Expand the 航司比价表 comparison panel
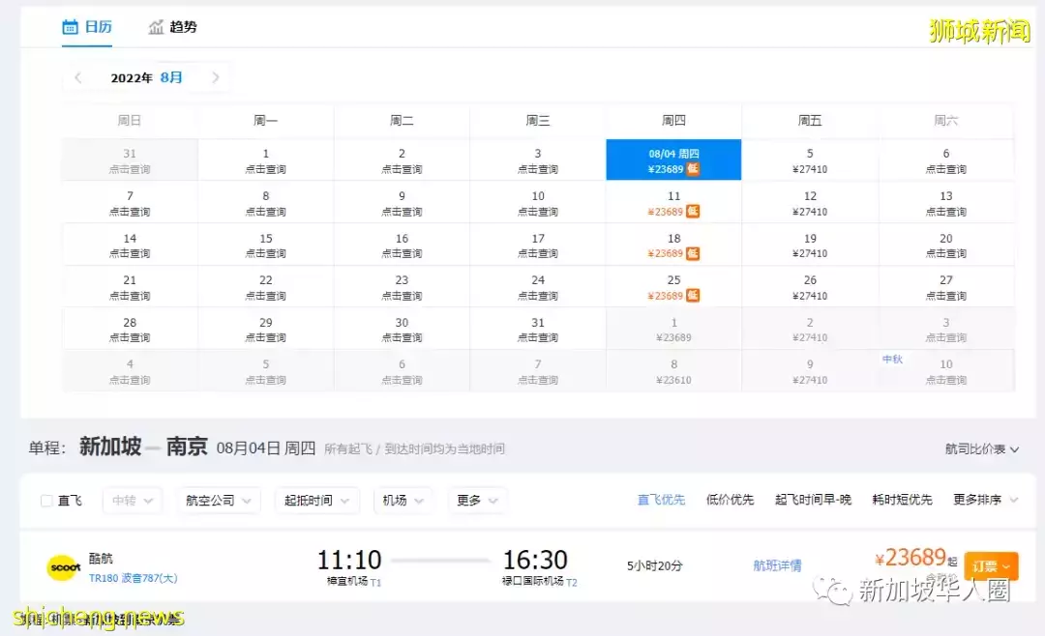Screen dimensions: 1045x636 click(982, 448)
